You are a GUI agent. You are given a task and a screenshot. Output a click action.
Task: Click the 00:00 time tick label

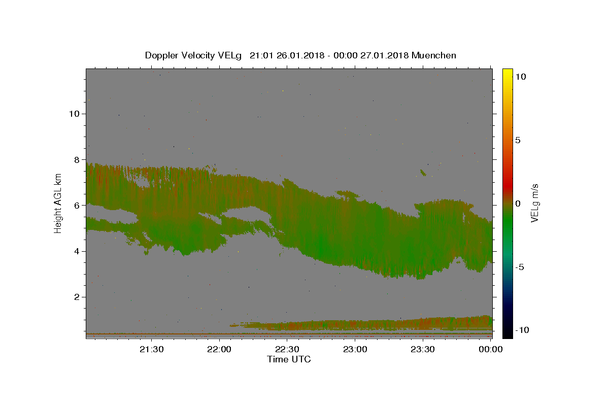[x=491, y=349]
